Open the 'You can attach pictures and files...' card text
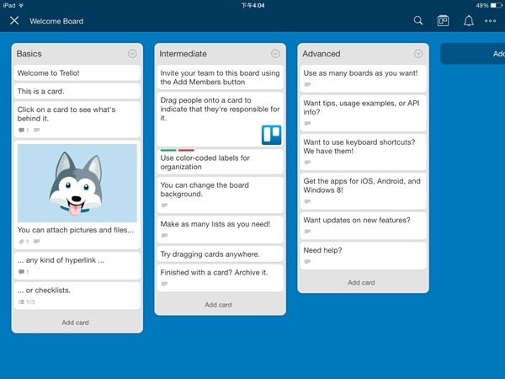The height and width of the screenshot is (379, 505). point(76,230)
